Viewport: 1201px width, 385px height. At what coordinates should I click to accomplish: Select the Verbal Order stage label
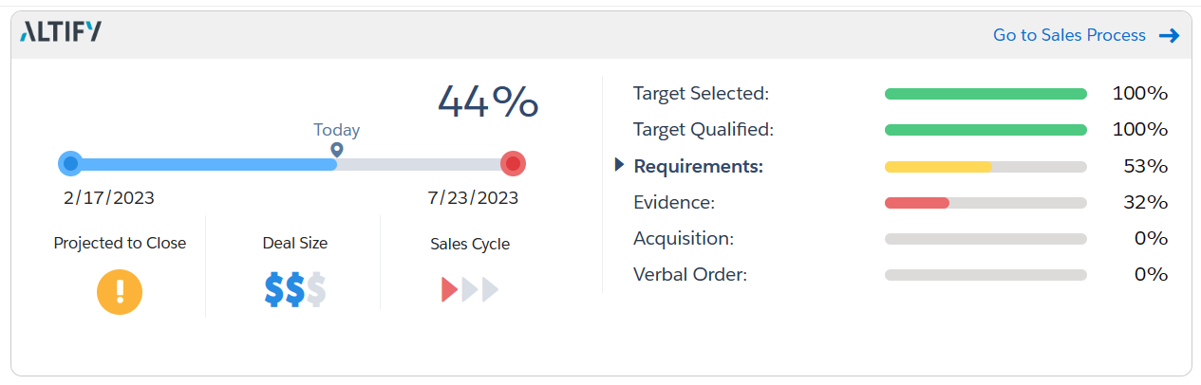click(690, 275)
